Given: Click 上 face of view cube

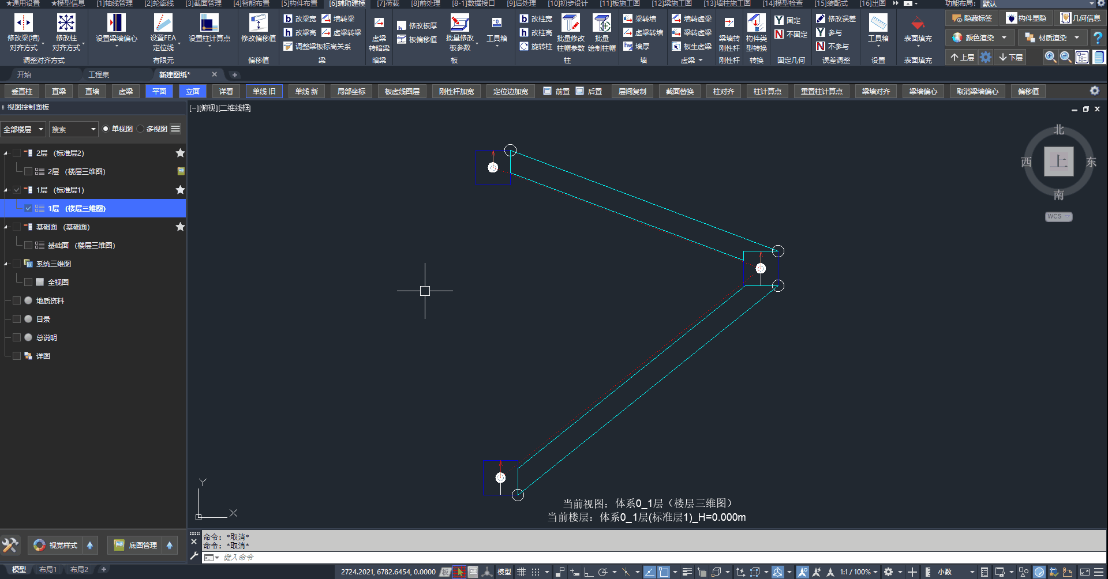Looking at the screenshot, I should tap(1058, 161).
